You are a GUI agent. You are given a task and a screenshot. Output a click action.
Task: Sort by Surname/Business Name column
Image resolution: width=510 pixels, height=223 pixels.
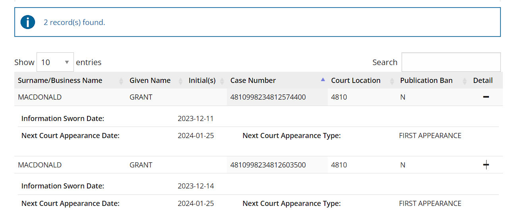[x=70, y=81]
